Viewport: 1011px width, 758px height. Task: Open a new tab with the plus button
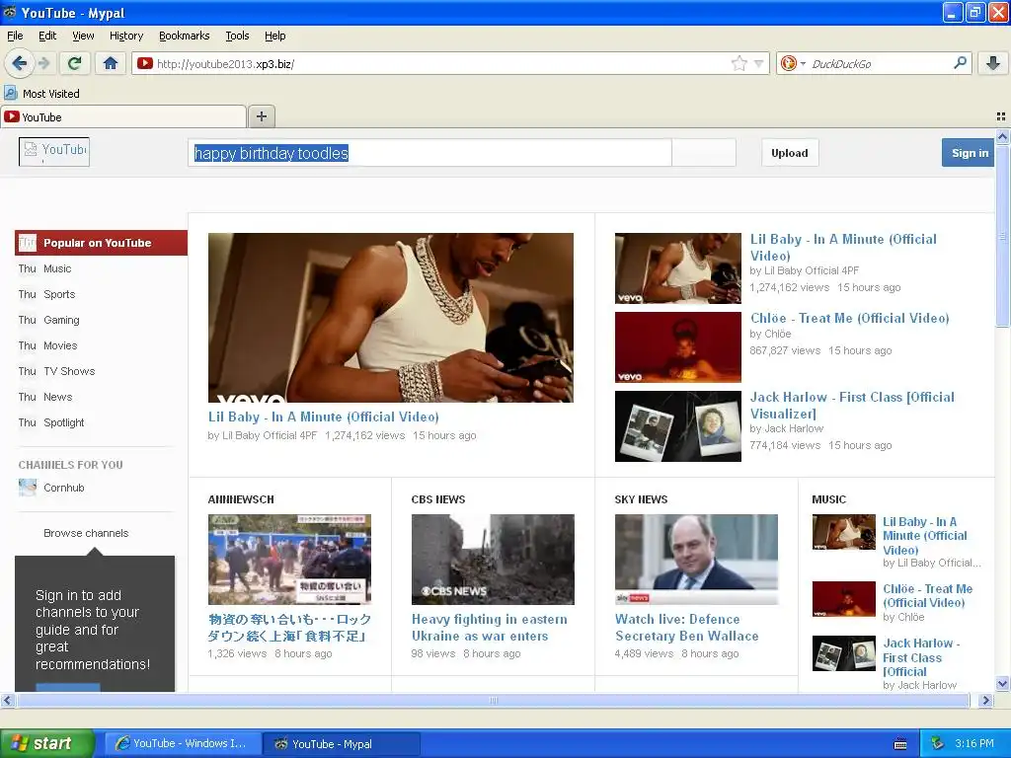[x=261, y=116]
